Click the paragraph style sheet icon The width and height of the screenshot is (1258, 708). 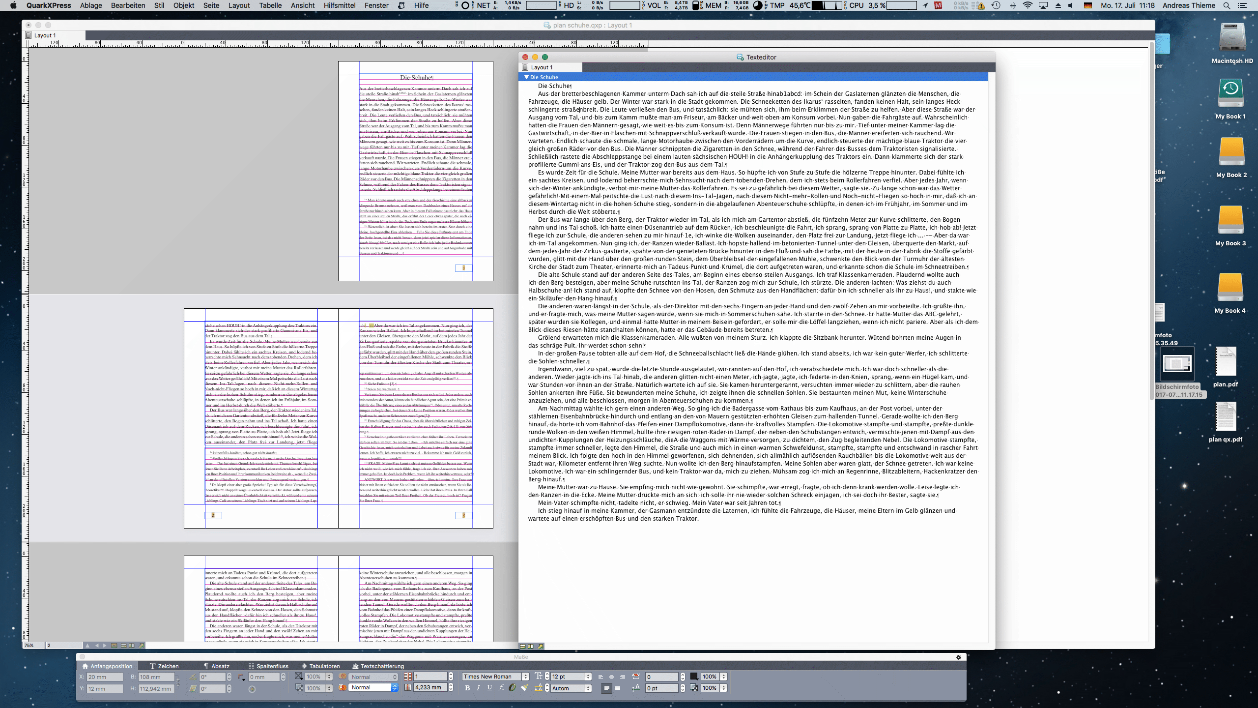342,677
